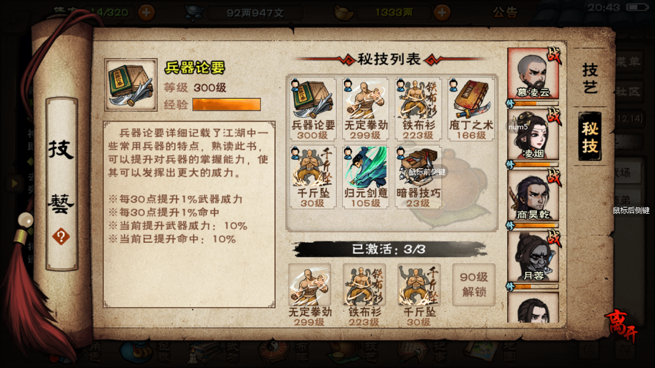655x368 pixels.
Task: Switch to the 秘技 tab
Action: click(x=590, y=137)
